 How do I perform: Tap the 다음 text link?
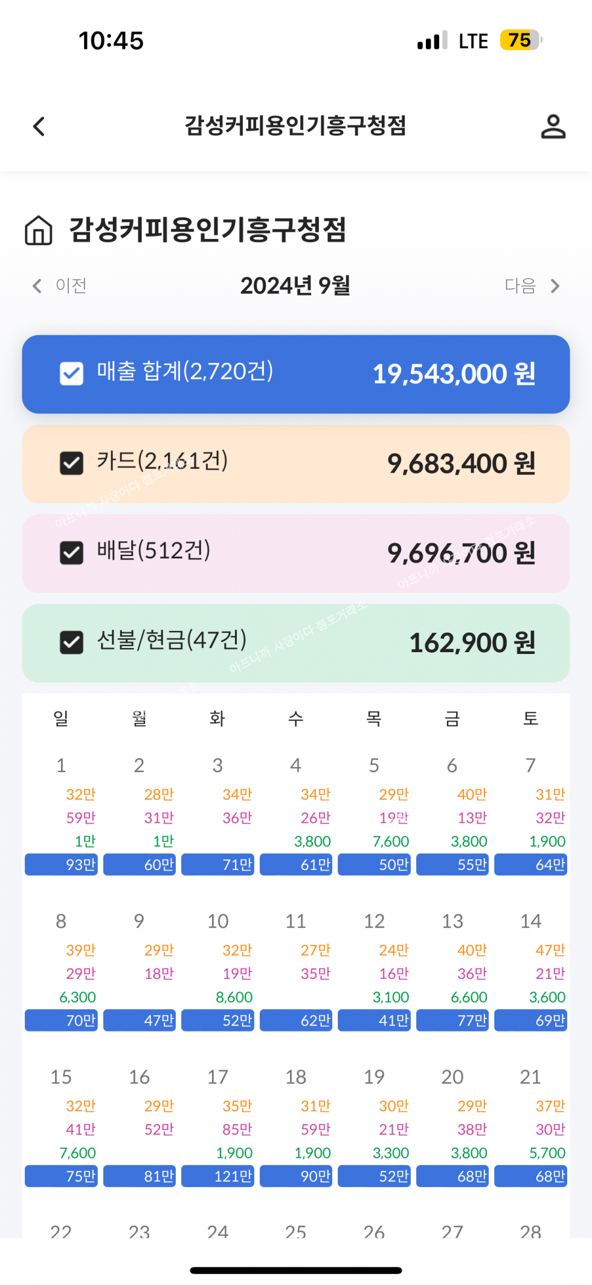coord(520,286)
